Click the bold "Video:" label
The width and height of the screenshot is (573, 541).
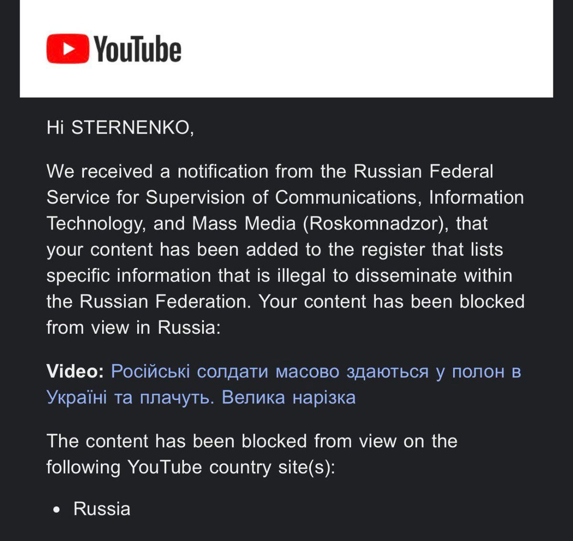75,371
